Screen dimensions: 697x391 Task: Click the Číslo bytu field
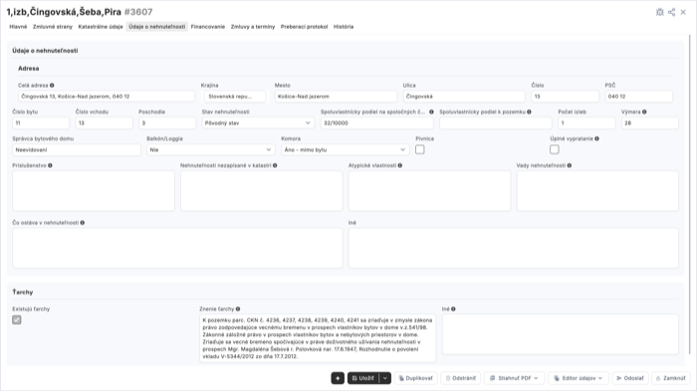(41, 123)
